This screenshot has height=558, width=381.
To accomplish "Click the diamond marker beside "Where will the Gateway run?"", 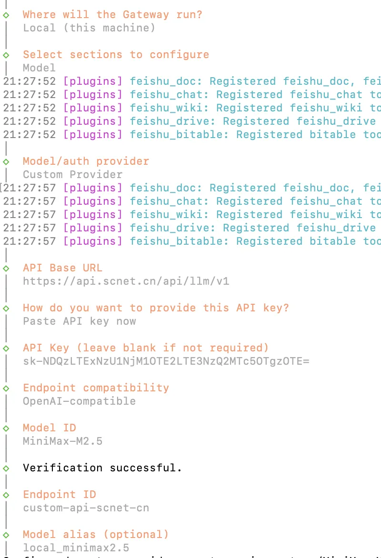I will pos(6,15).
